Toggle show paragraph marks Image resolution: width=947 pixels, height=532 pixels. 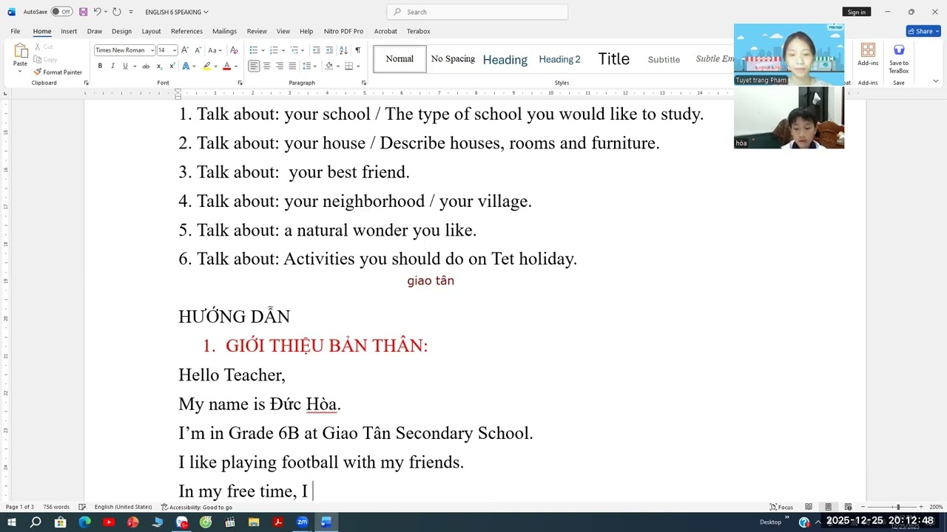click(357, 50)
